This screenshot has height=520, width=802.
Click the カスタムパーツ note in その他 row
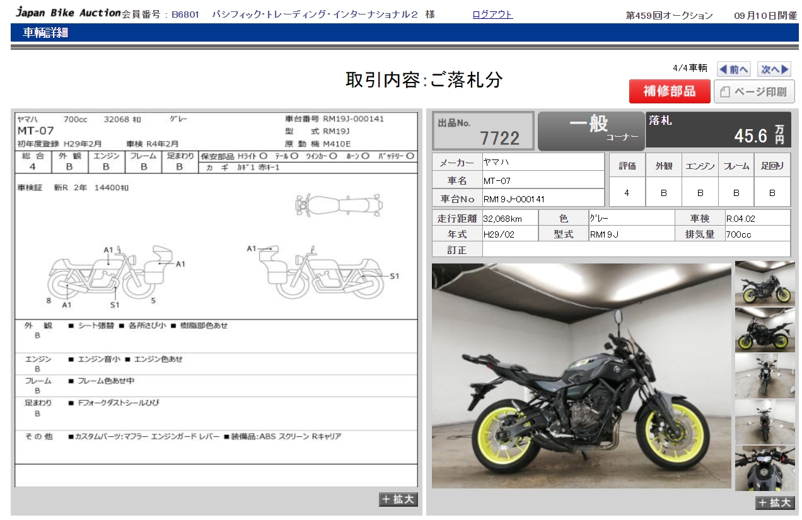coord(144,436)
